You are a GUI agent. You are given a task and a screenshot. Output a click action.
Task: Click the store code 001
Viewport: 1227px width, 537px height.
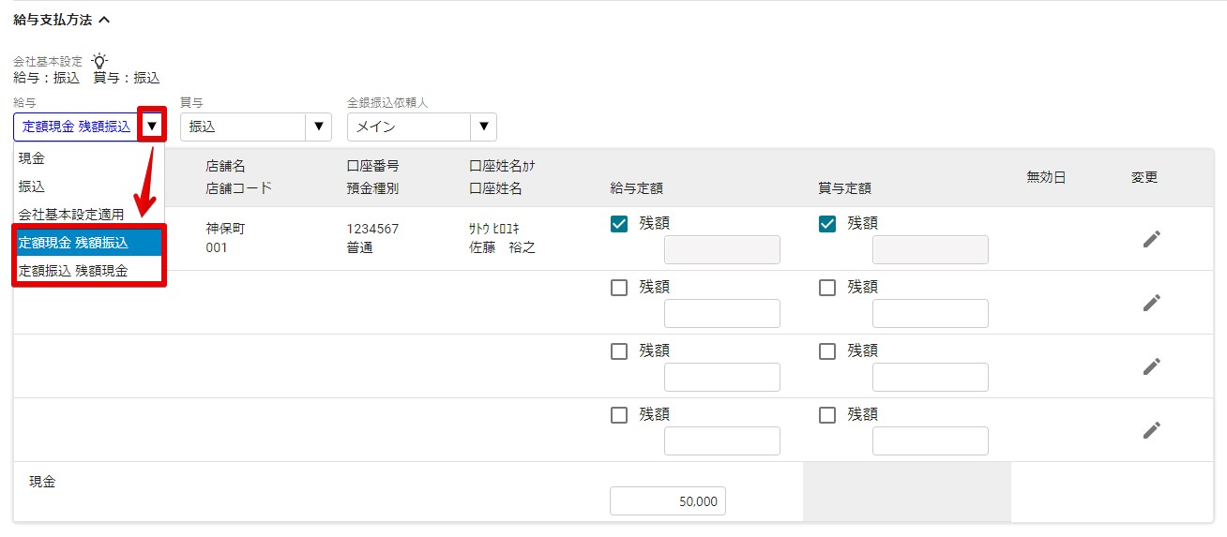tap(217, 248)
